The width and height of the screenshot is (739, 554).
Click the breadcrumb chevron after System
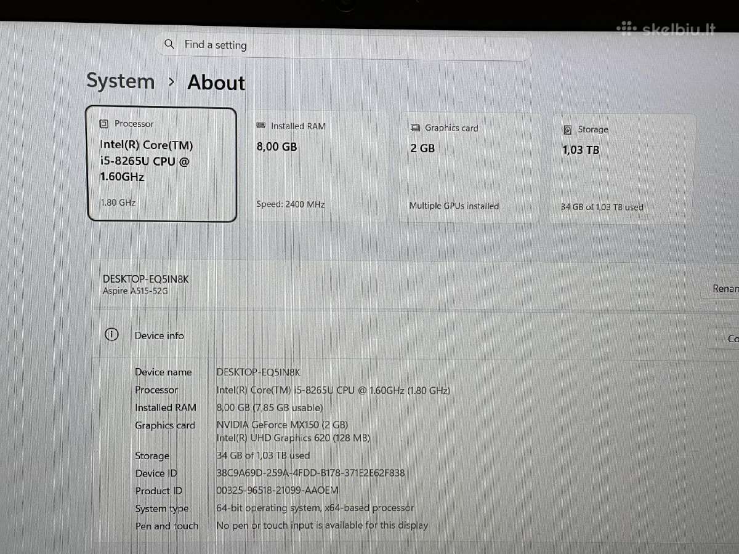tap(172, 82)
